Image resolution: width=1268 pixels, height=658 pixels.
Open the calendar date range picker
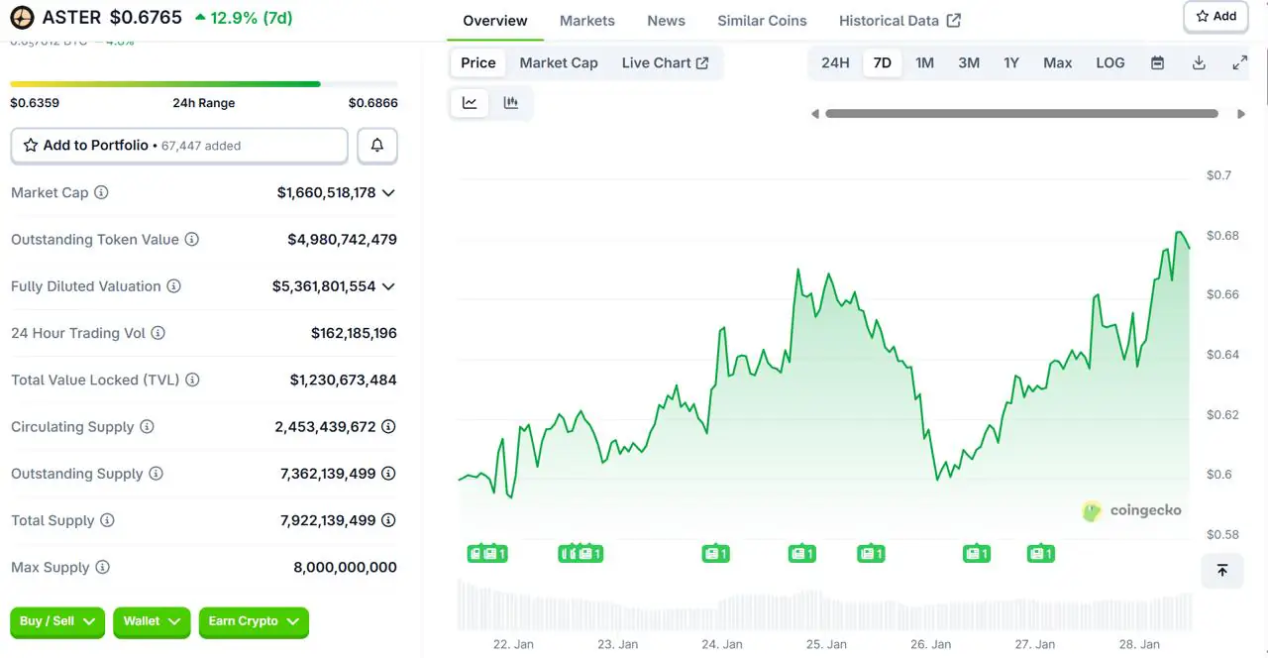click(1157, 62)
